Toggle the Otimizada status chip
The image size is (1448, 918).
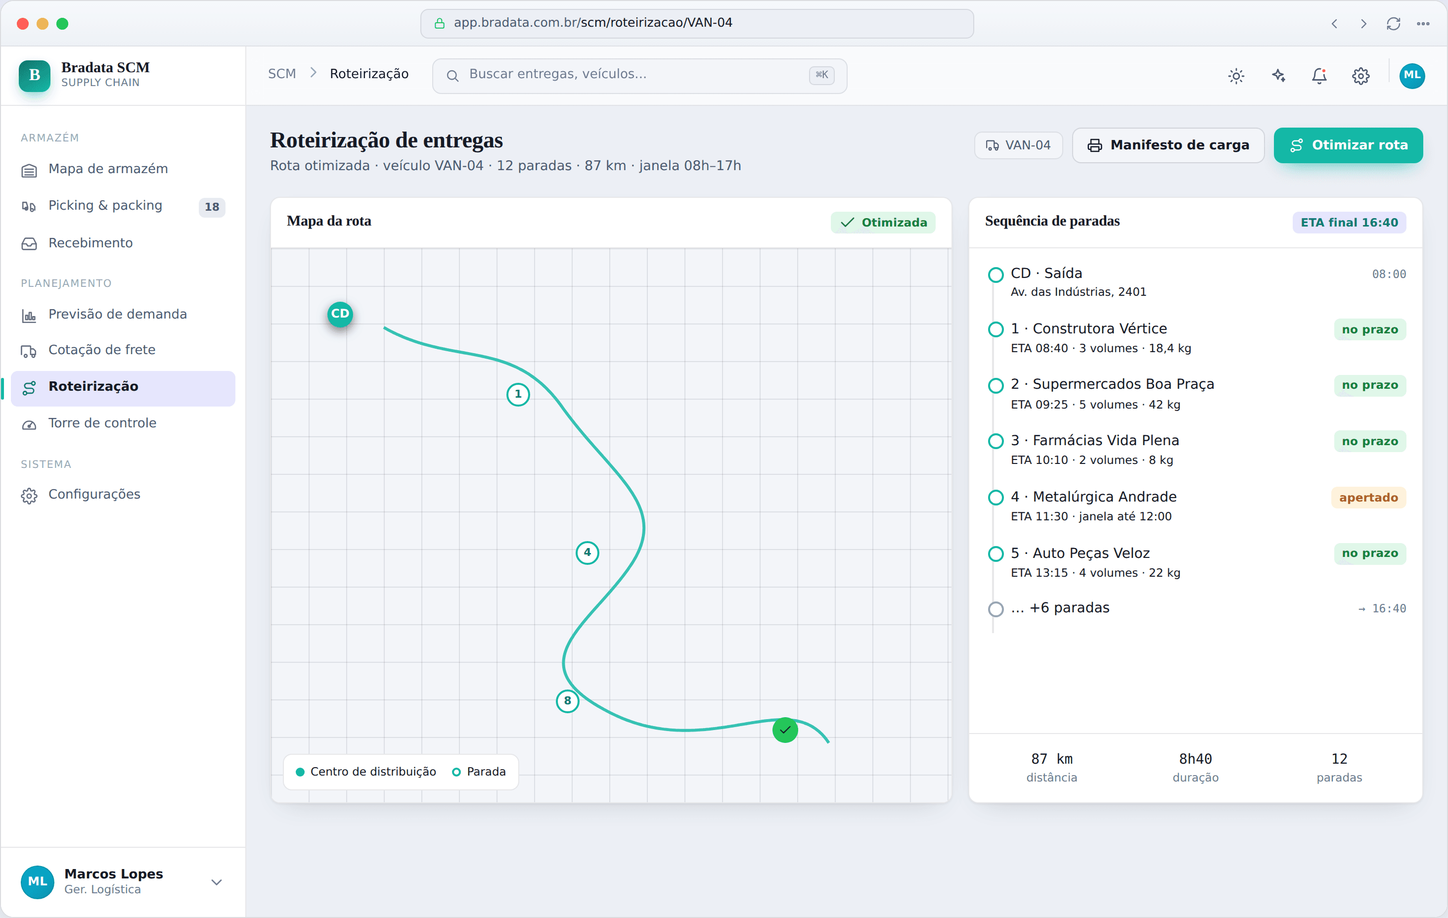(x=883, y=223)
